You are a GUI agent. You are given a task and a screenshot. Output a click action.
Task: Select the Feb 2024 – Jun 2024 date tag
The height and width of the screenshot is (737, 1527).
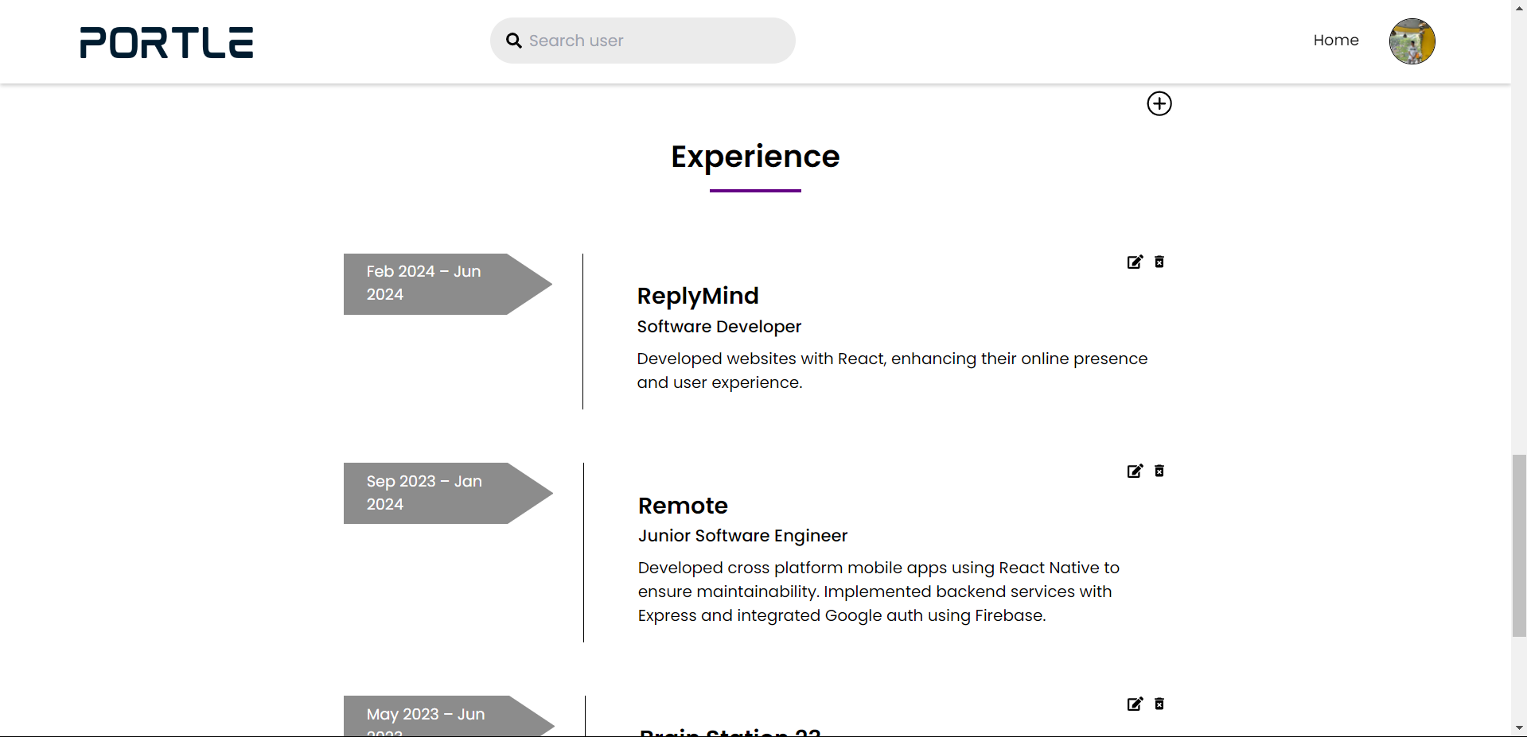(447, 284)
